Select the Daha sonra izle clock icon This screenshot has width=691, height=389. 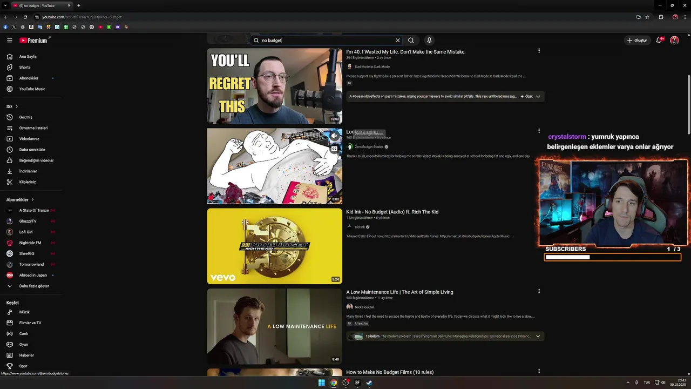10,150
